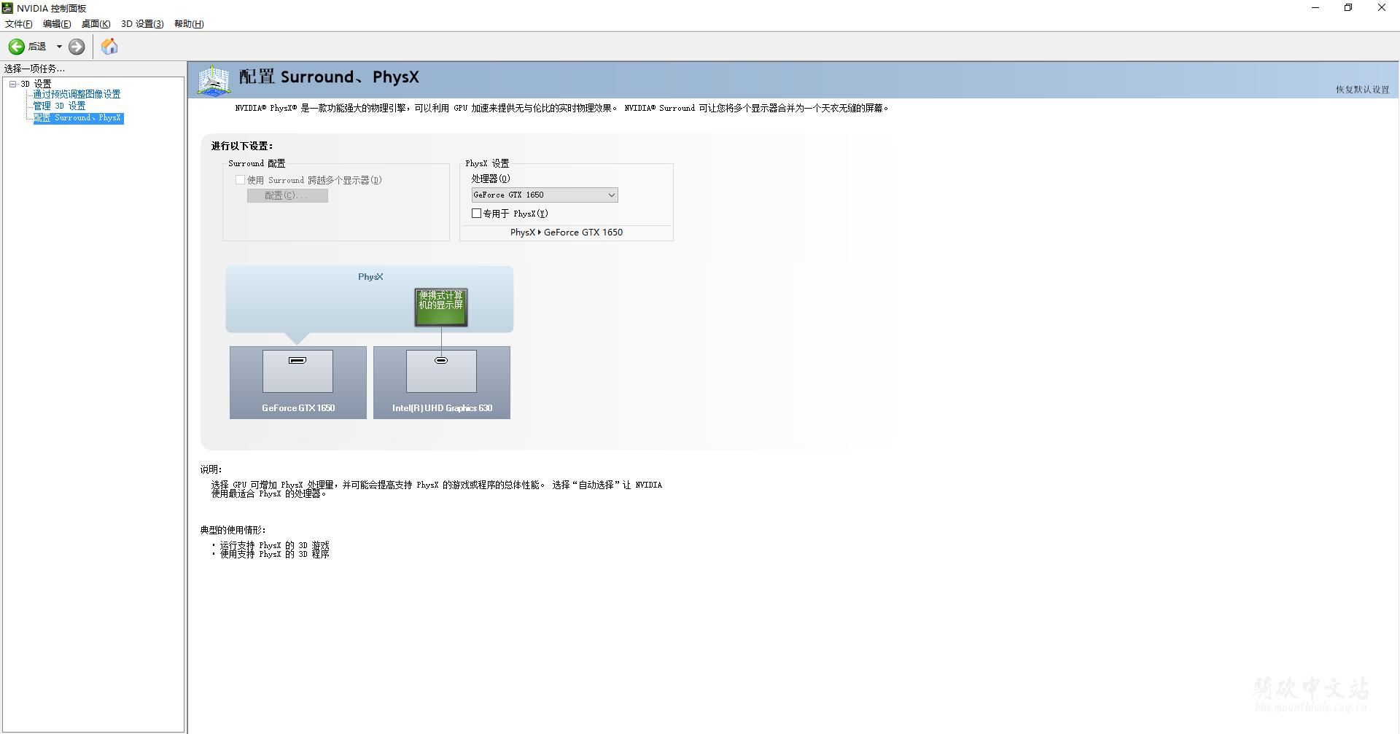Screen dimensions: 1400x734
Task: Close the NVIDIA 控制面板 window
Action: click(x=1382, y=8)
